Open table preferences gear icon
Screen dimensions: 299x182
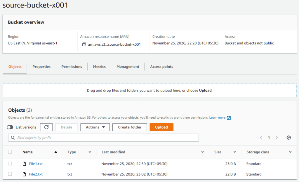pos(289,138)
